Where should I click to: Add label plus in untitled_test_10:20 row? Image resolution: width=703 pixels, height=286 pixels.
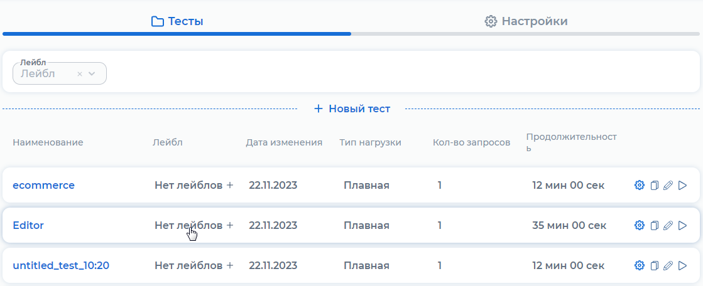pyautogui.click(x=229, y=266)
